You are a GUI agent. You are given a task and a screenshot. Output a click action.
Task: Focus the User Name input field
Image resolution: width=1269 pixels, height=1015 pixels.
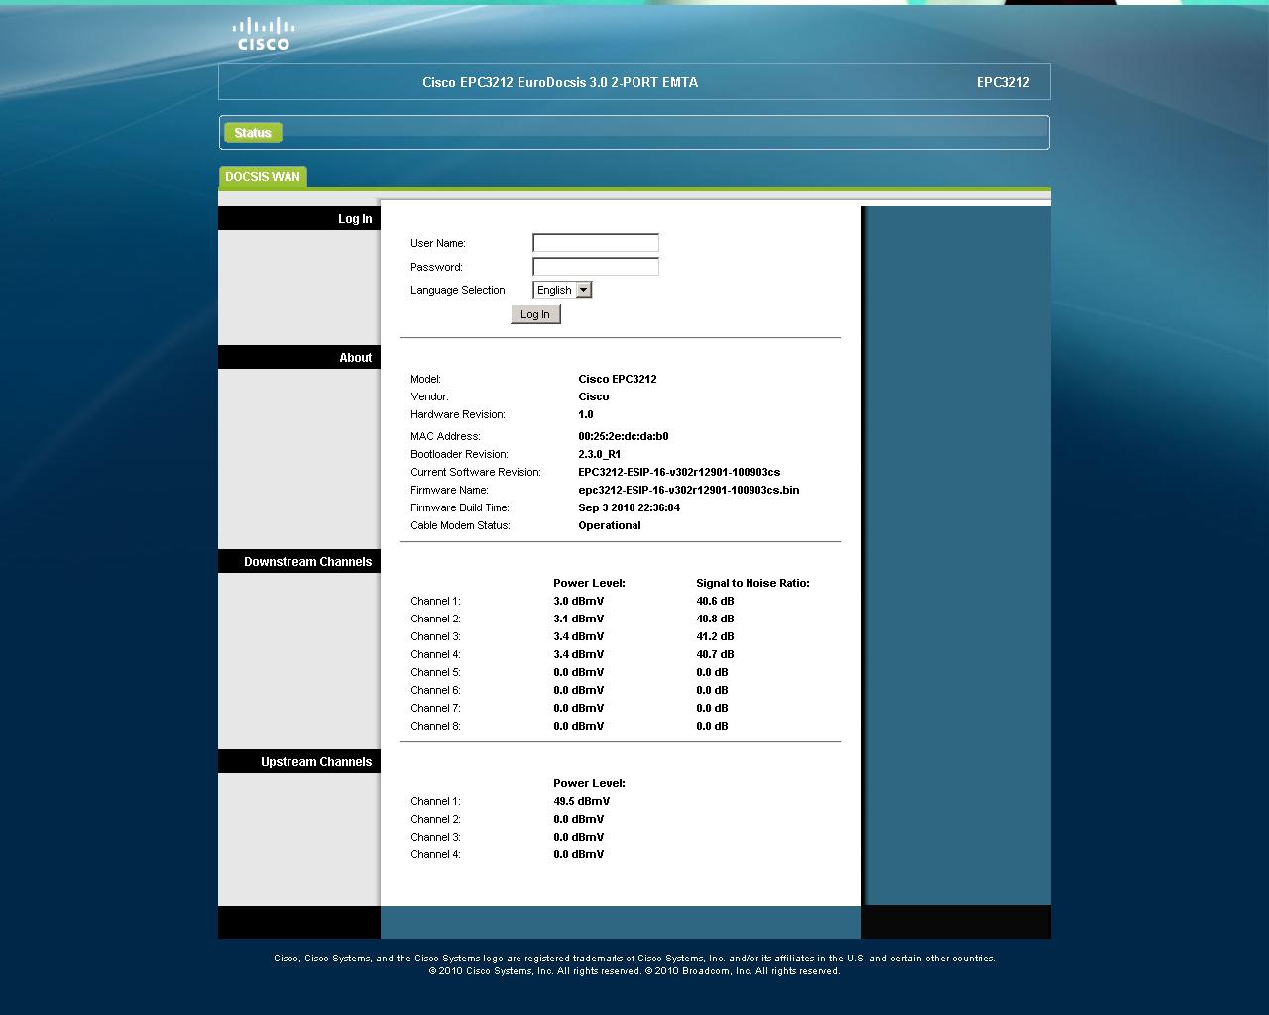[595, 243]
